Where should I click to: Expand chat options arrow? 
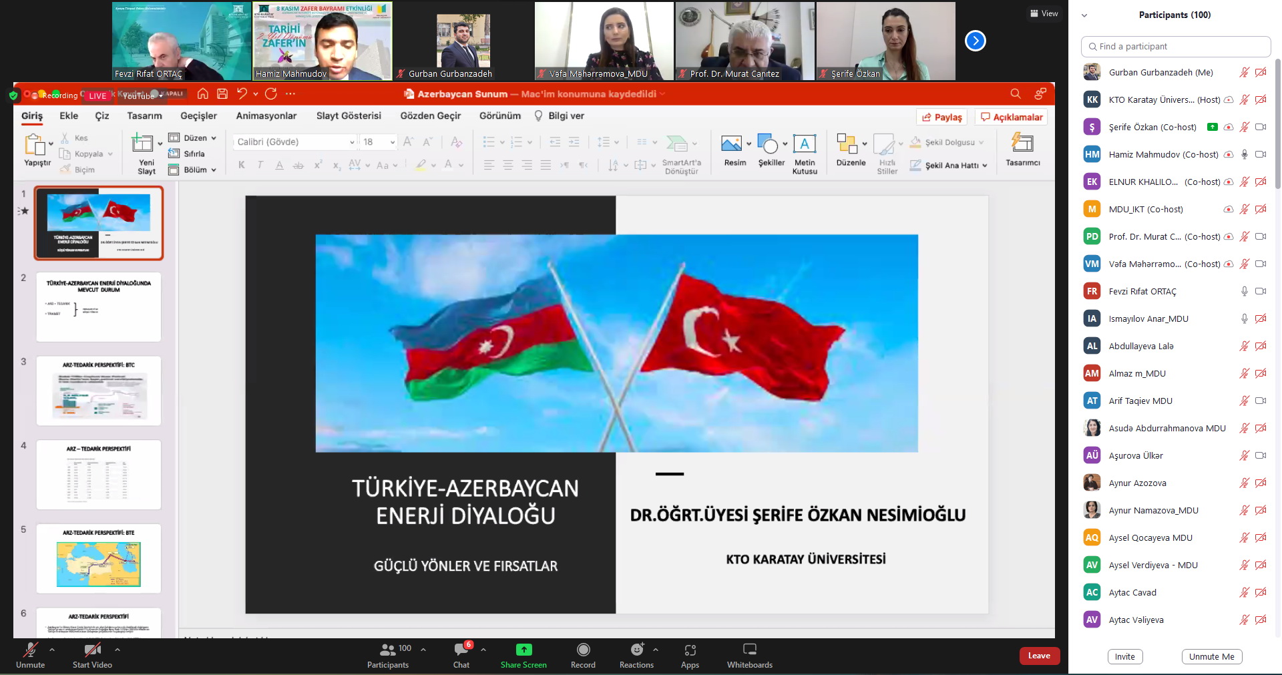tap(483, 649)
